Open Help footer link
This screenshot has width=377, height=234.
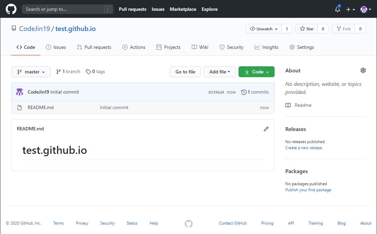pyautogui.click(x=154, y=223)
